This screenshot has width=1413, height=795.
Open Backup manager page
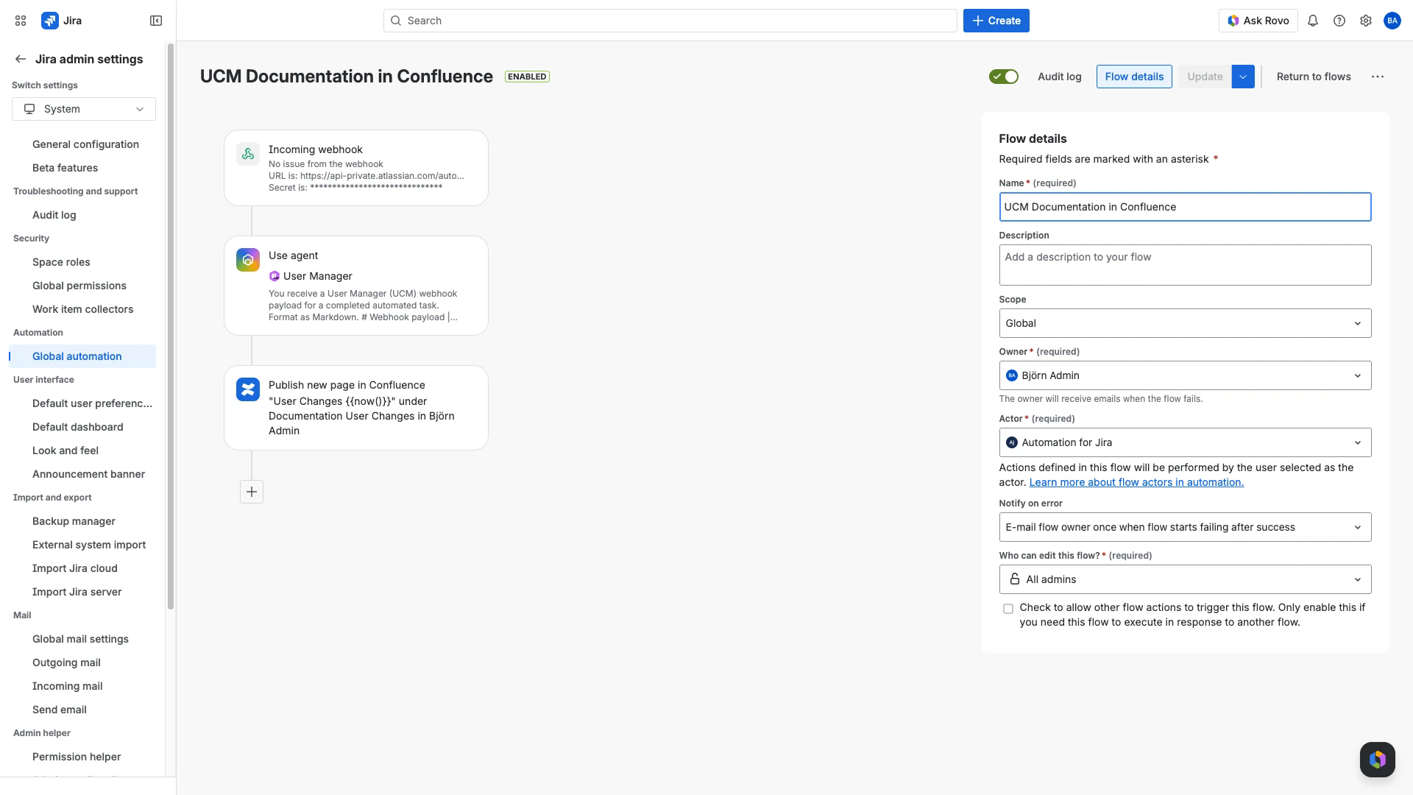(x=74, y=521)
